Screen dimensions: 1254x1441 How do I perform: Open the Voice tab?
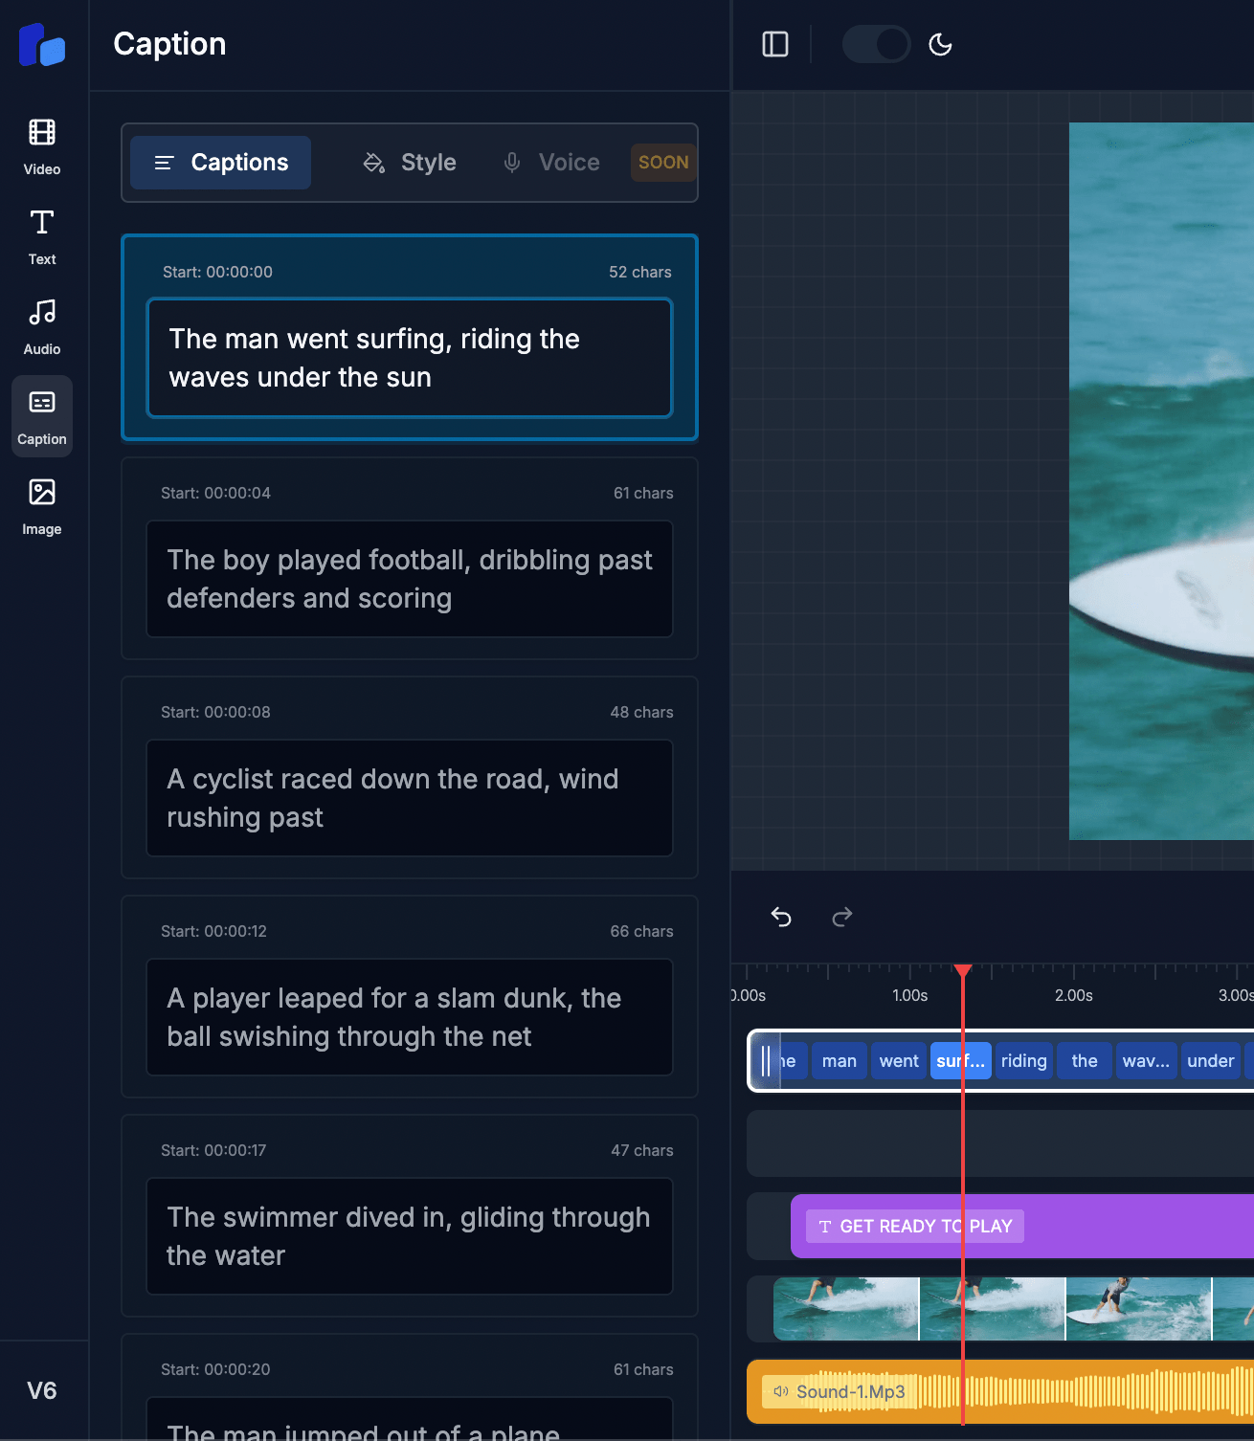(x=551, y=162)
